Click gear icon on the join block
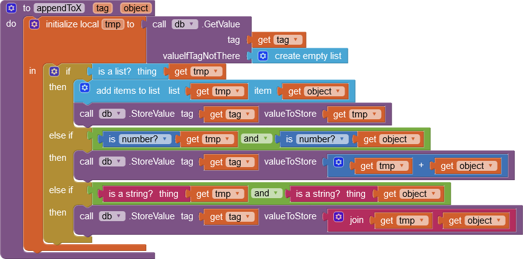Screen dimensions: 523x259 [338, 217]
